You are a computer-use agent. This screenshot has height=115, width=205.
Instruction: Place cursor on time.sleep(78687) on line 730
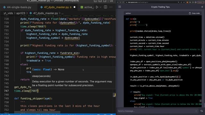pyautogui.click(x=33, y=27)
